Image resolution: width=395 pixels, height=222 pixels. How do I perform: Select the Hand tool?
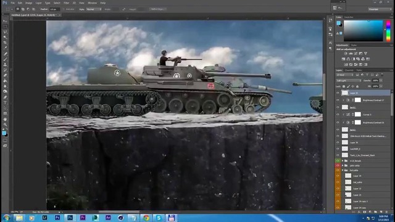coord(5,119)
